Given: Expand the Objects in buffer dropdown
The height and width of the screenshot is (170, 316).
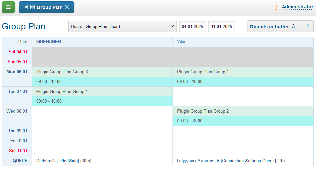Looking at the screenshot, I should click(x=309, y=26).
